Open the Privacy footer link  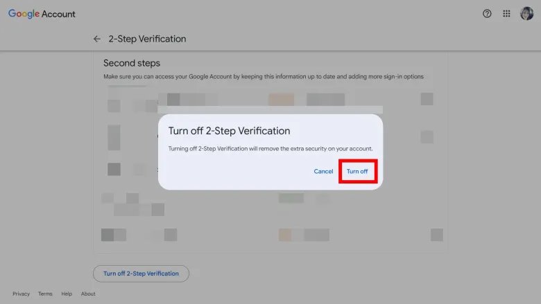(x=21, y=294)
